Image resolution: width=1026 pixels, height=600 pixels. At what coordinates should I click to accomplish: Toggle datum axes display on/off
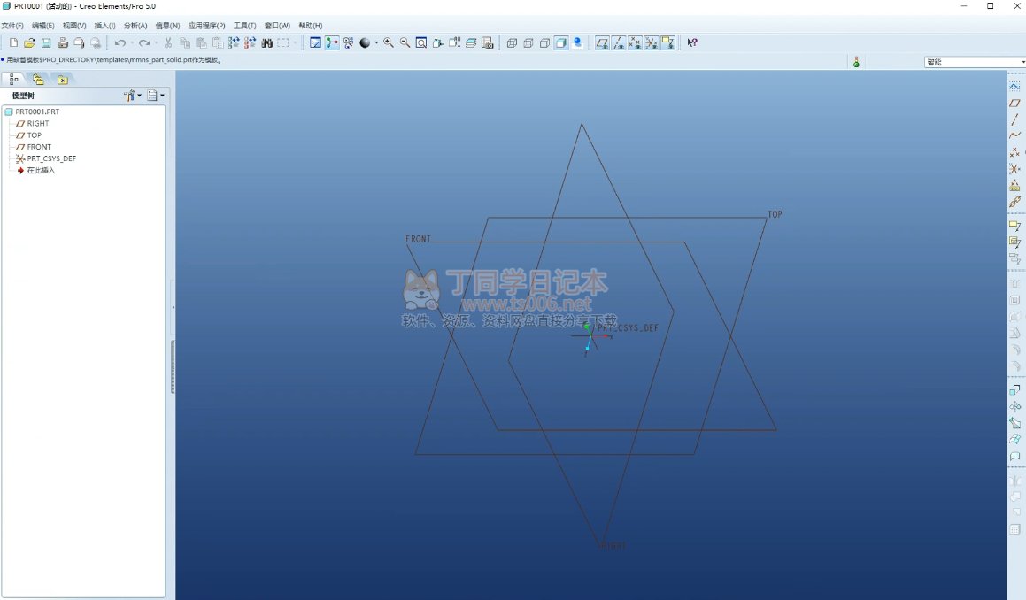619,42
